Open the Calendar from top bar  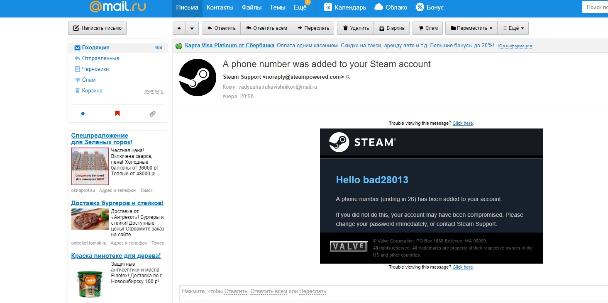[345, 7]
